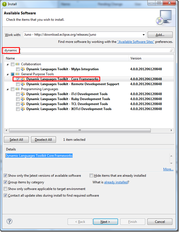This screenshot has height=232, width=179.
Task: Open Available Software Sites preferences link
Action: click(136, 42)
